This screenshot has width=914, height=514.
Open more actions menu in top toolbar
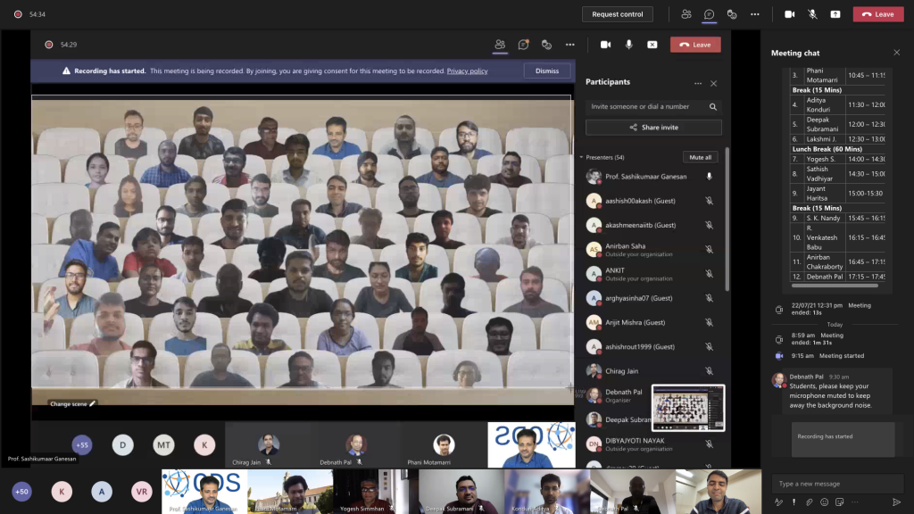click(x=755, y=14)
